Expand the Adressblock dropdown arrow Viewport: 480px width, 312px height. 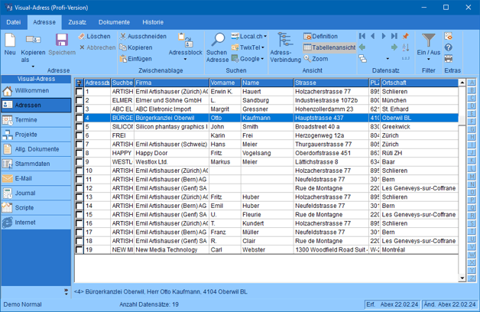pos(185,59)
